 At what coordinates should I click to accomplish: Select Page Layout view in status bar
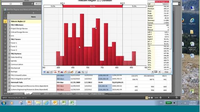(x=149, y=98)
